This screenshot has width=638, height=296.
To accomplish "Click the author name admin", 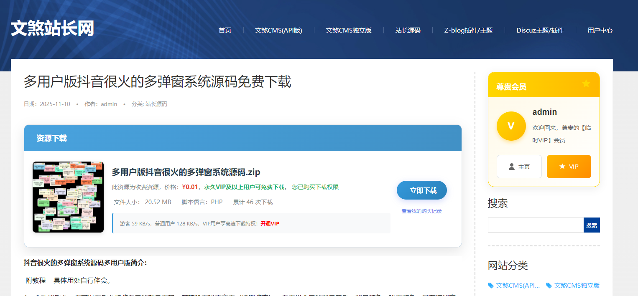I will pyautogui.click(x=109, y=104).
